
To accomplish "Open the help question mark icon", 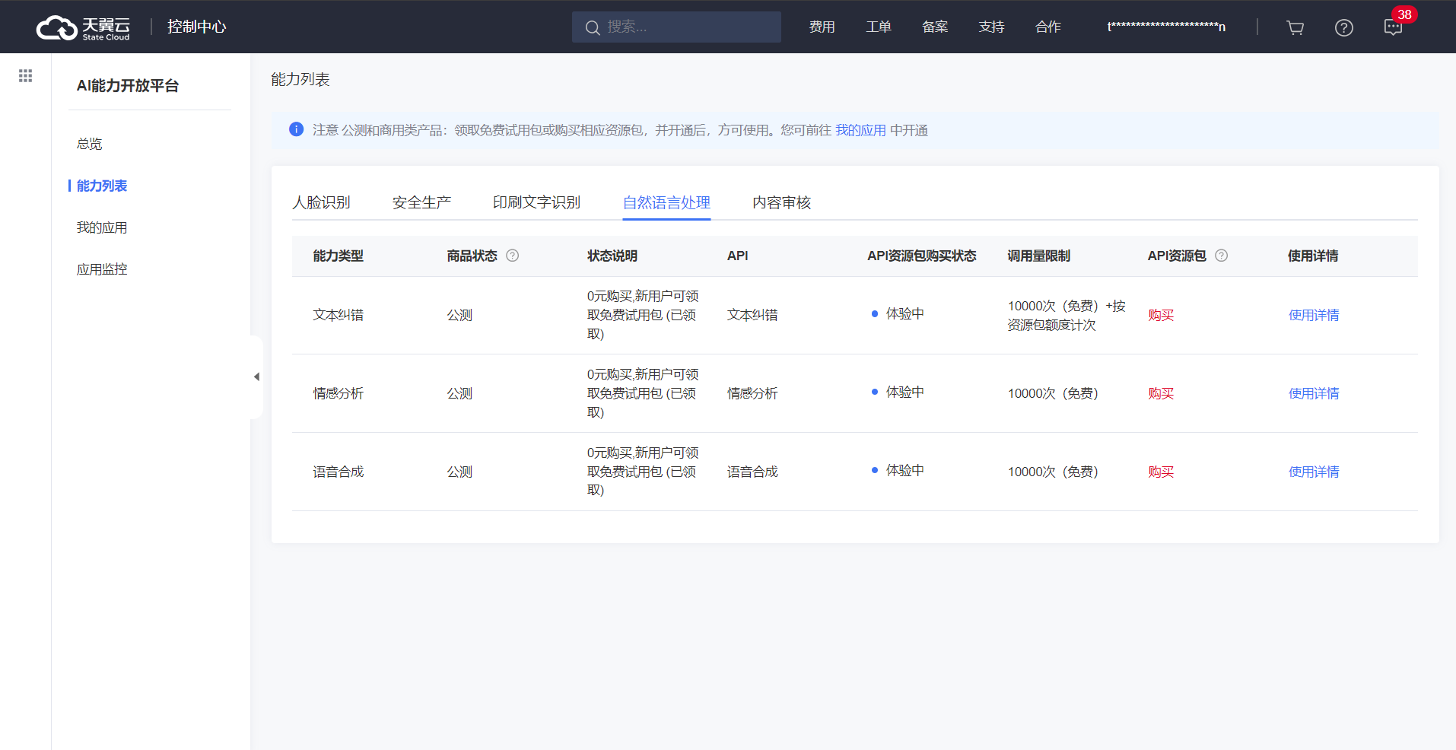I will coord(1344,27).
